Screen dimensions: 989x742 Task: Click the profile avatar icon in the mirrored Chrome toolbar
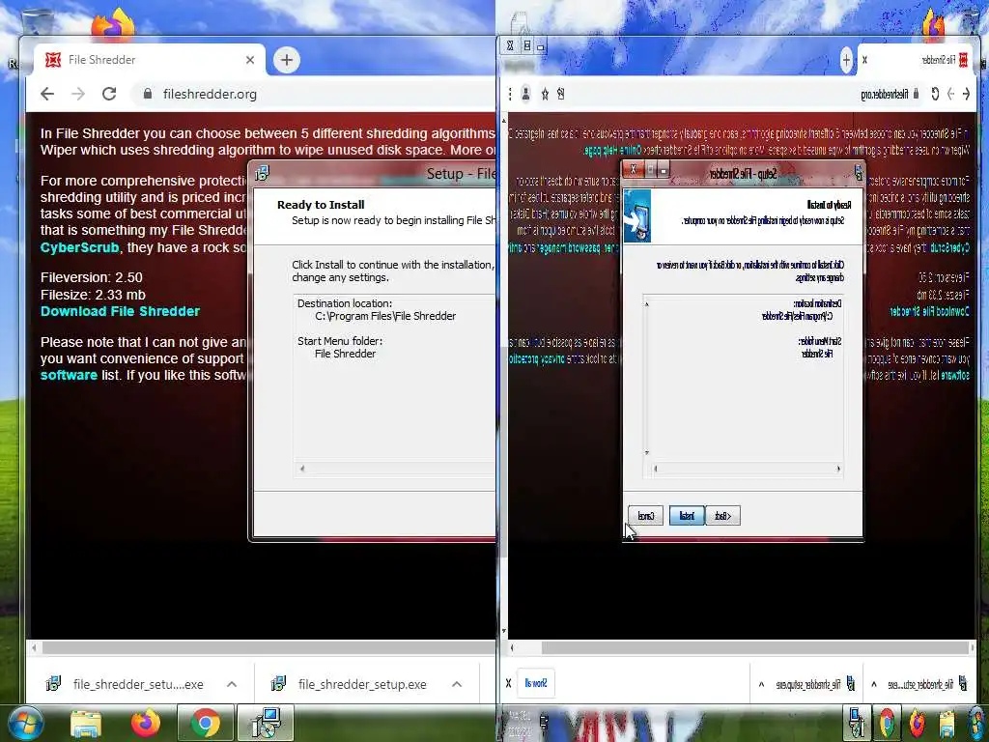click(x=525, y=94)
